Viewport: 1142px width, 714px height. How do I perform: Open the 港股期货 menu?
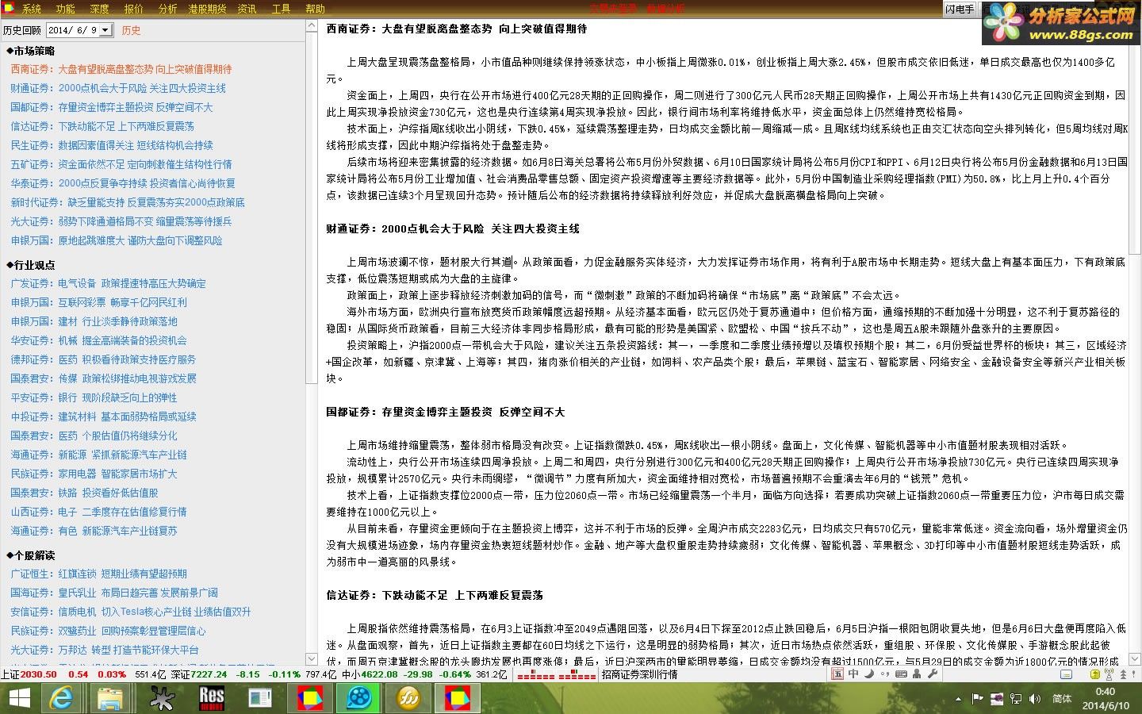(207, 9)
